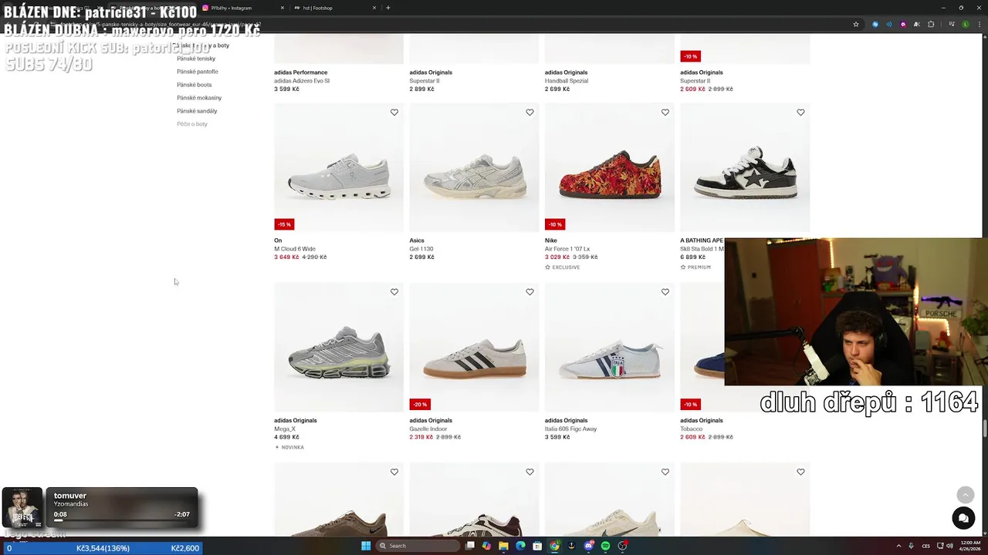Click the 3 649 Kč sale price
This screenshot has height=555, width=988.
286,257
